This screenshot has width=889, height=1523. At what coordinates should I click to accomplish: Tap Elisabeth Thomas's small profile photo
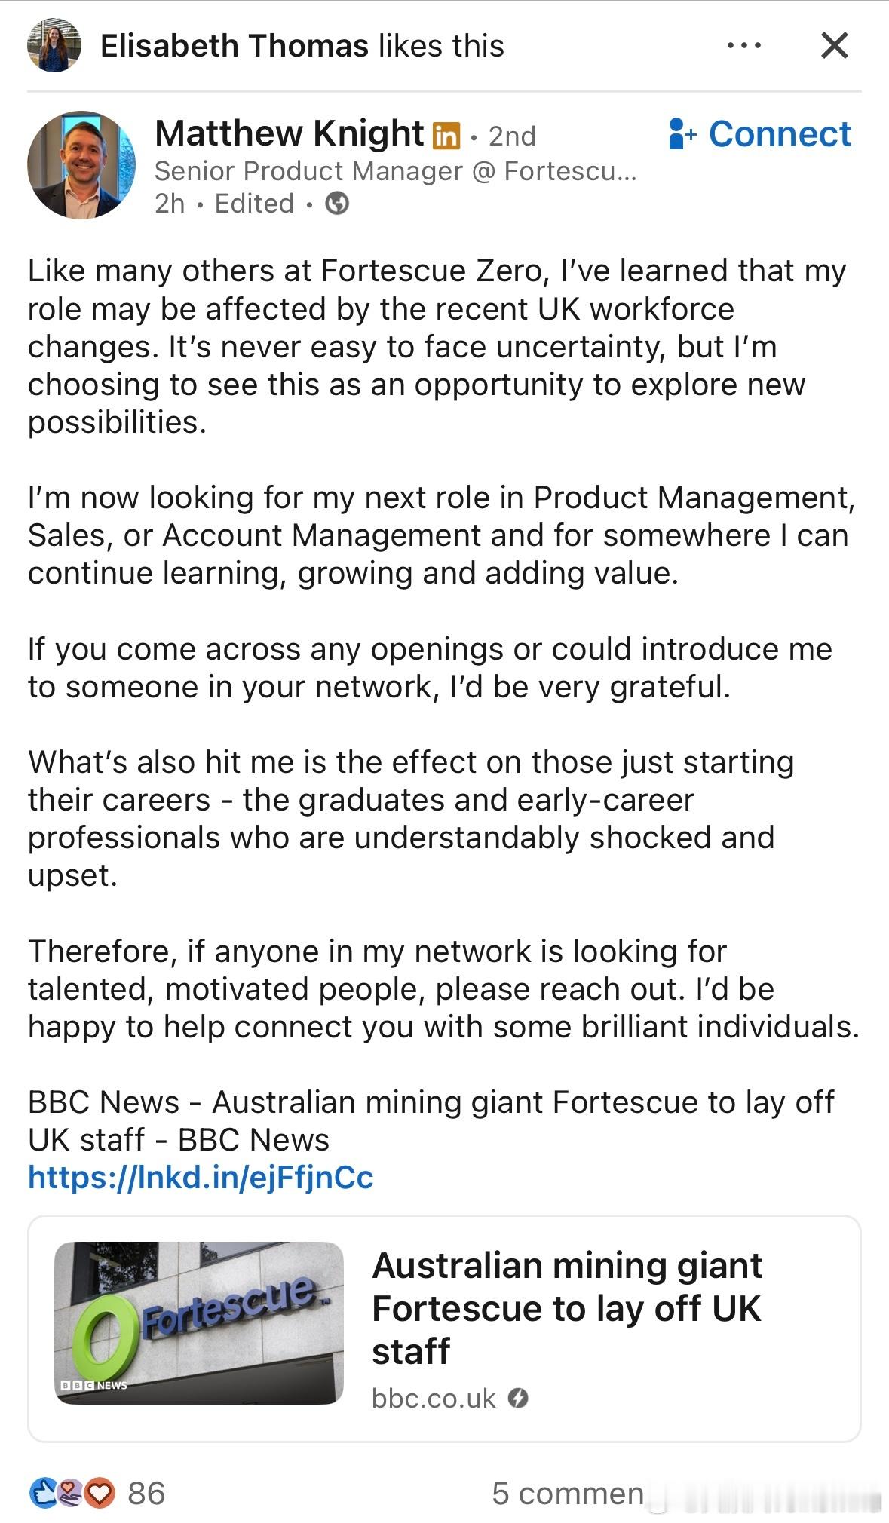(54, 46)
